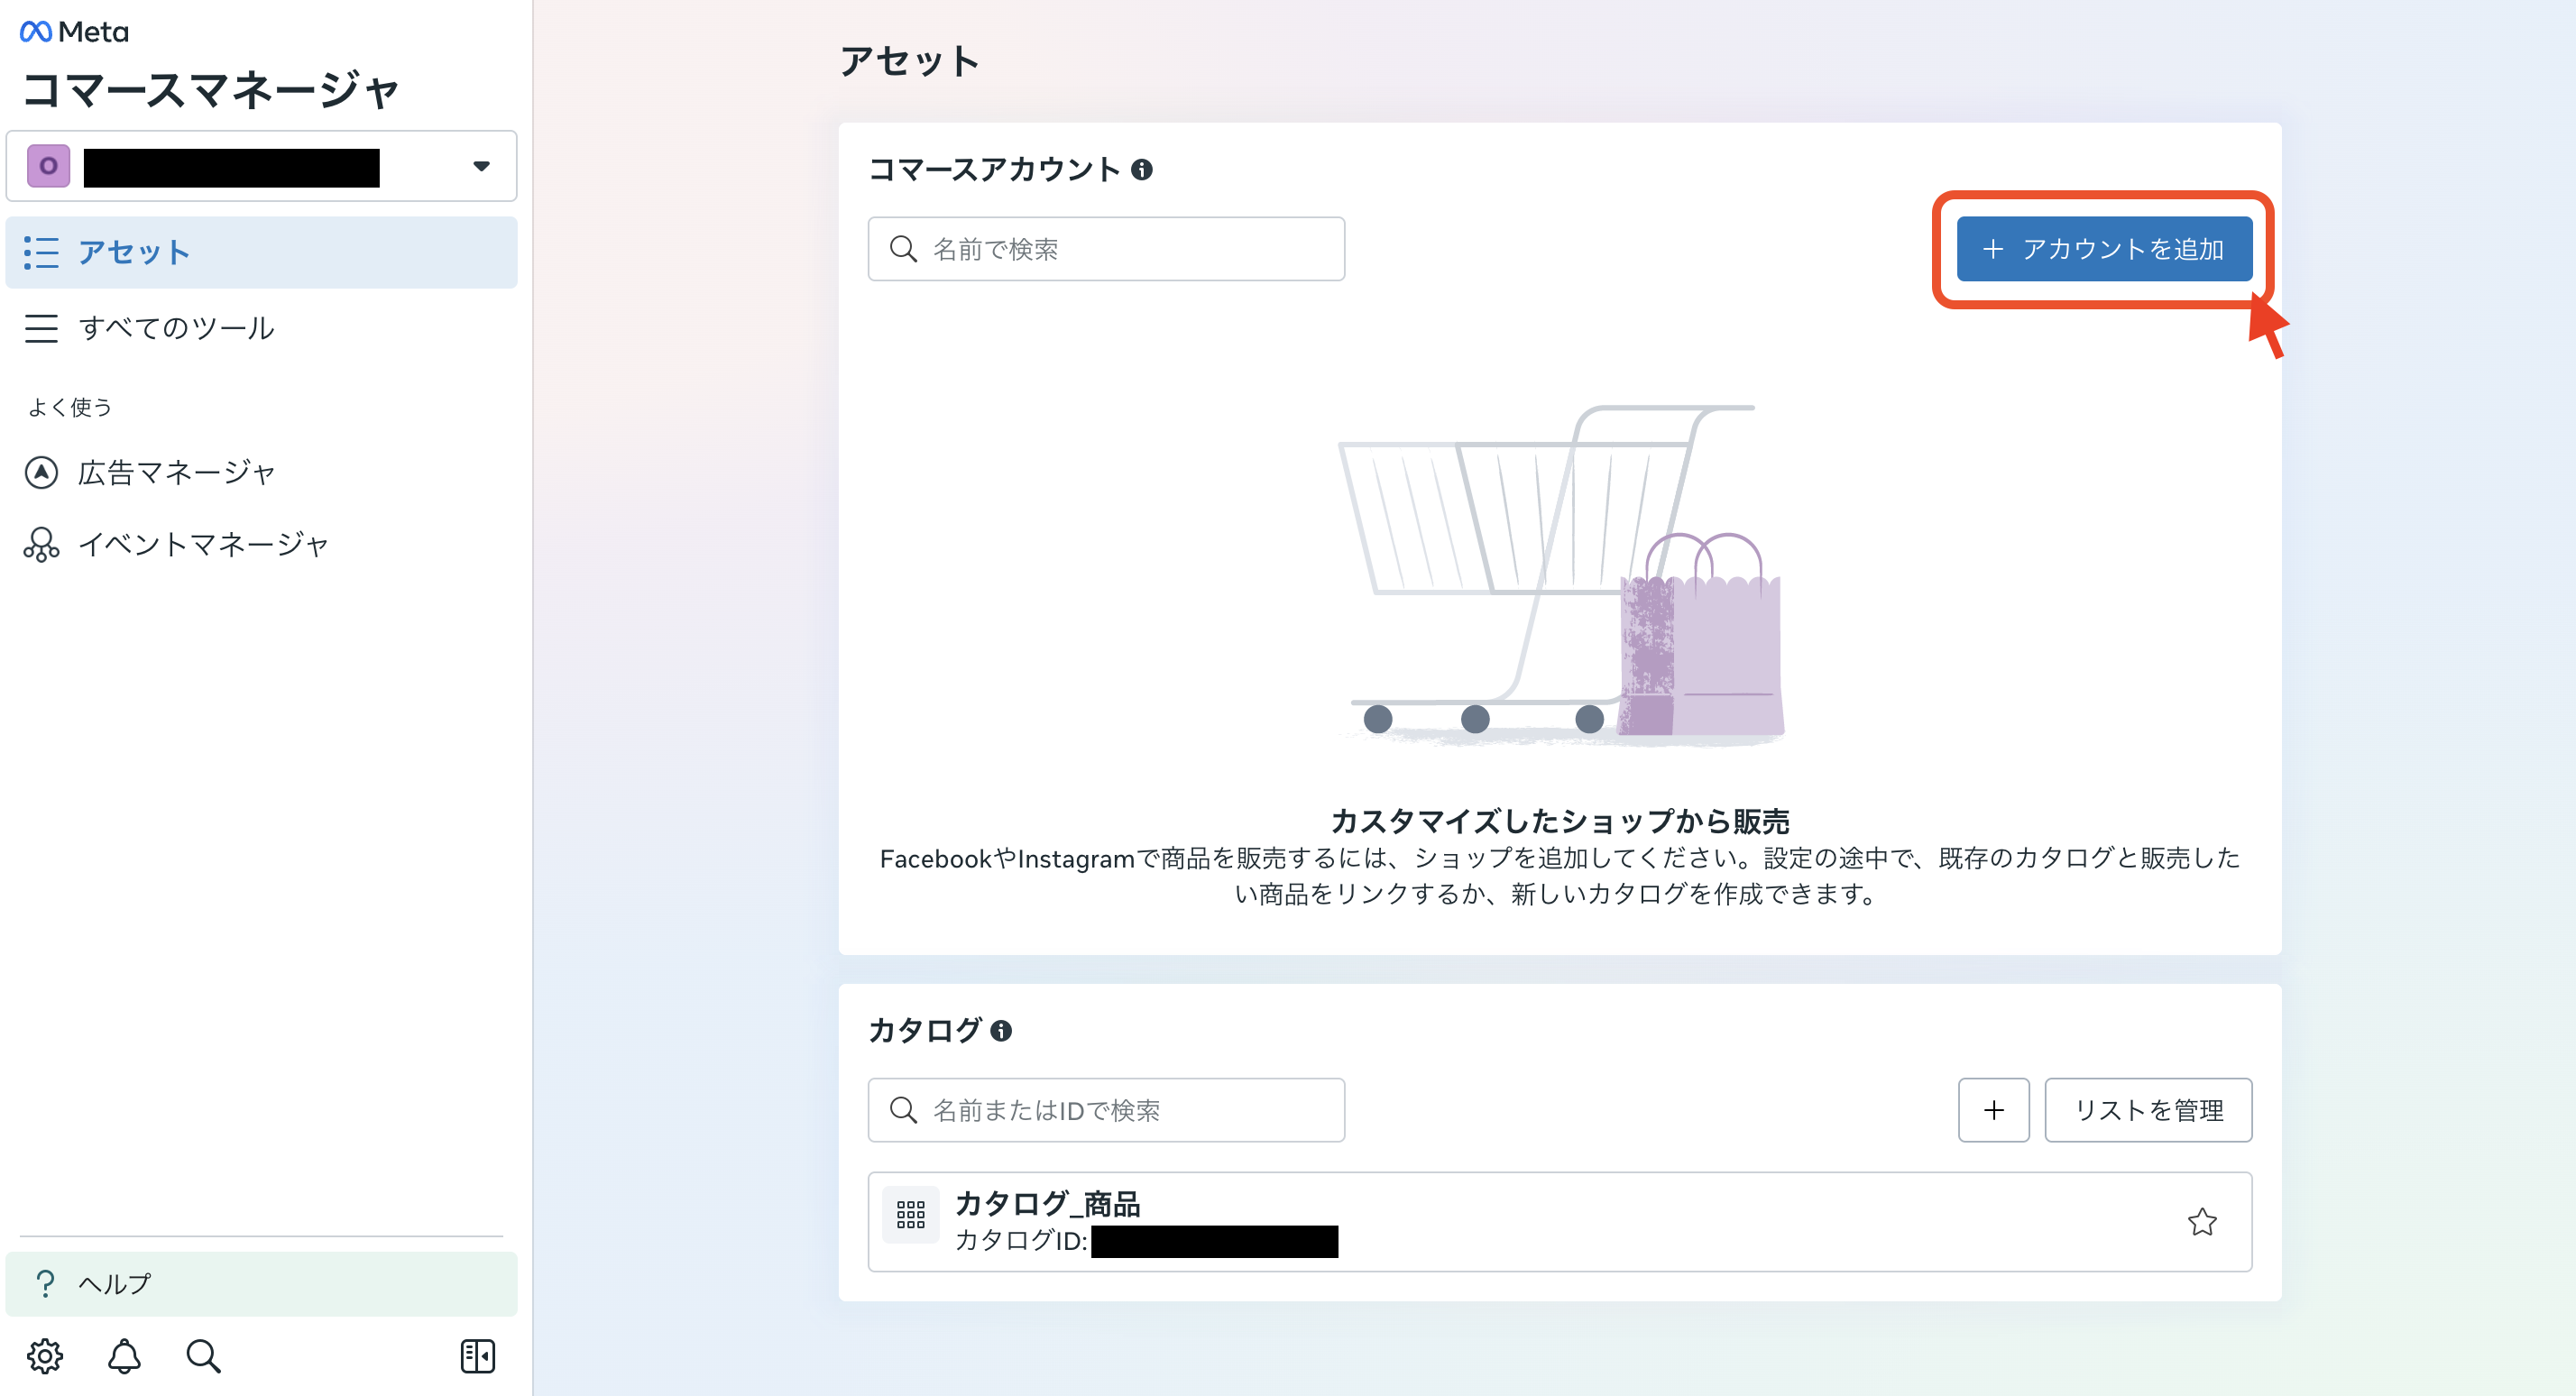Click info icon beside カタログ heading
2576x1396 pixels.
point(1001,1030)
